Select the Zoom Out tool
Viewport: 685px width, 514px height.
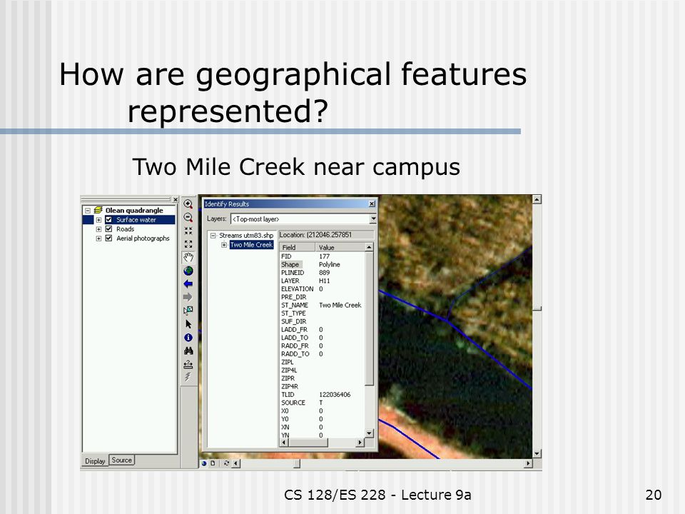tap(188, 217)
